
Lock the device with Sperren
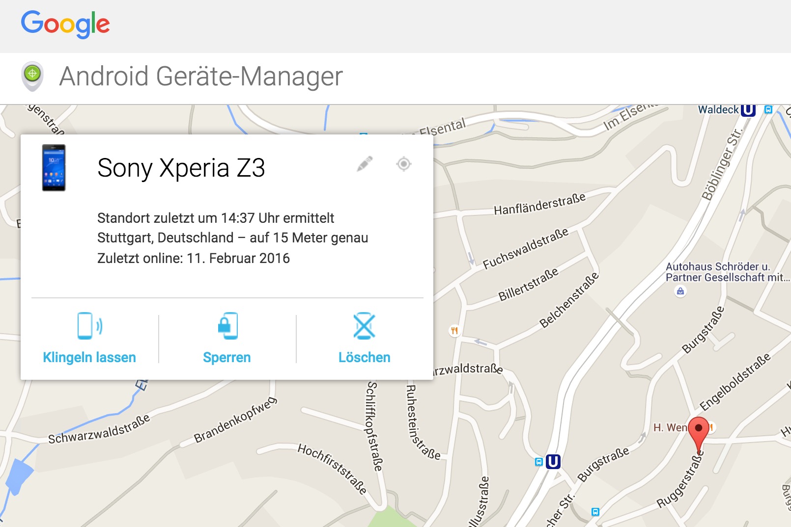tap(227, 357)
